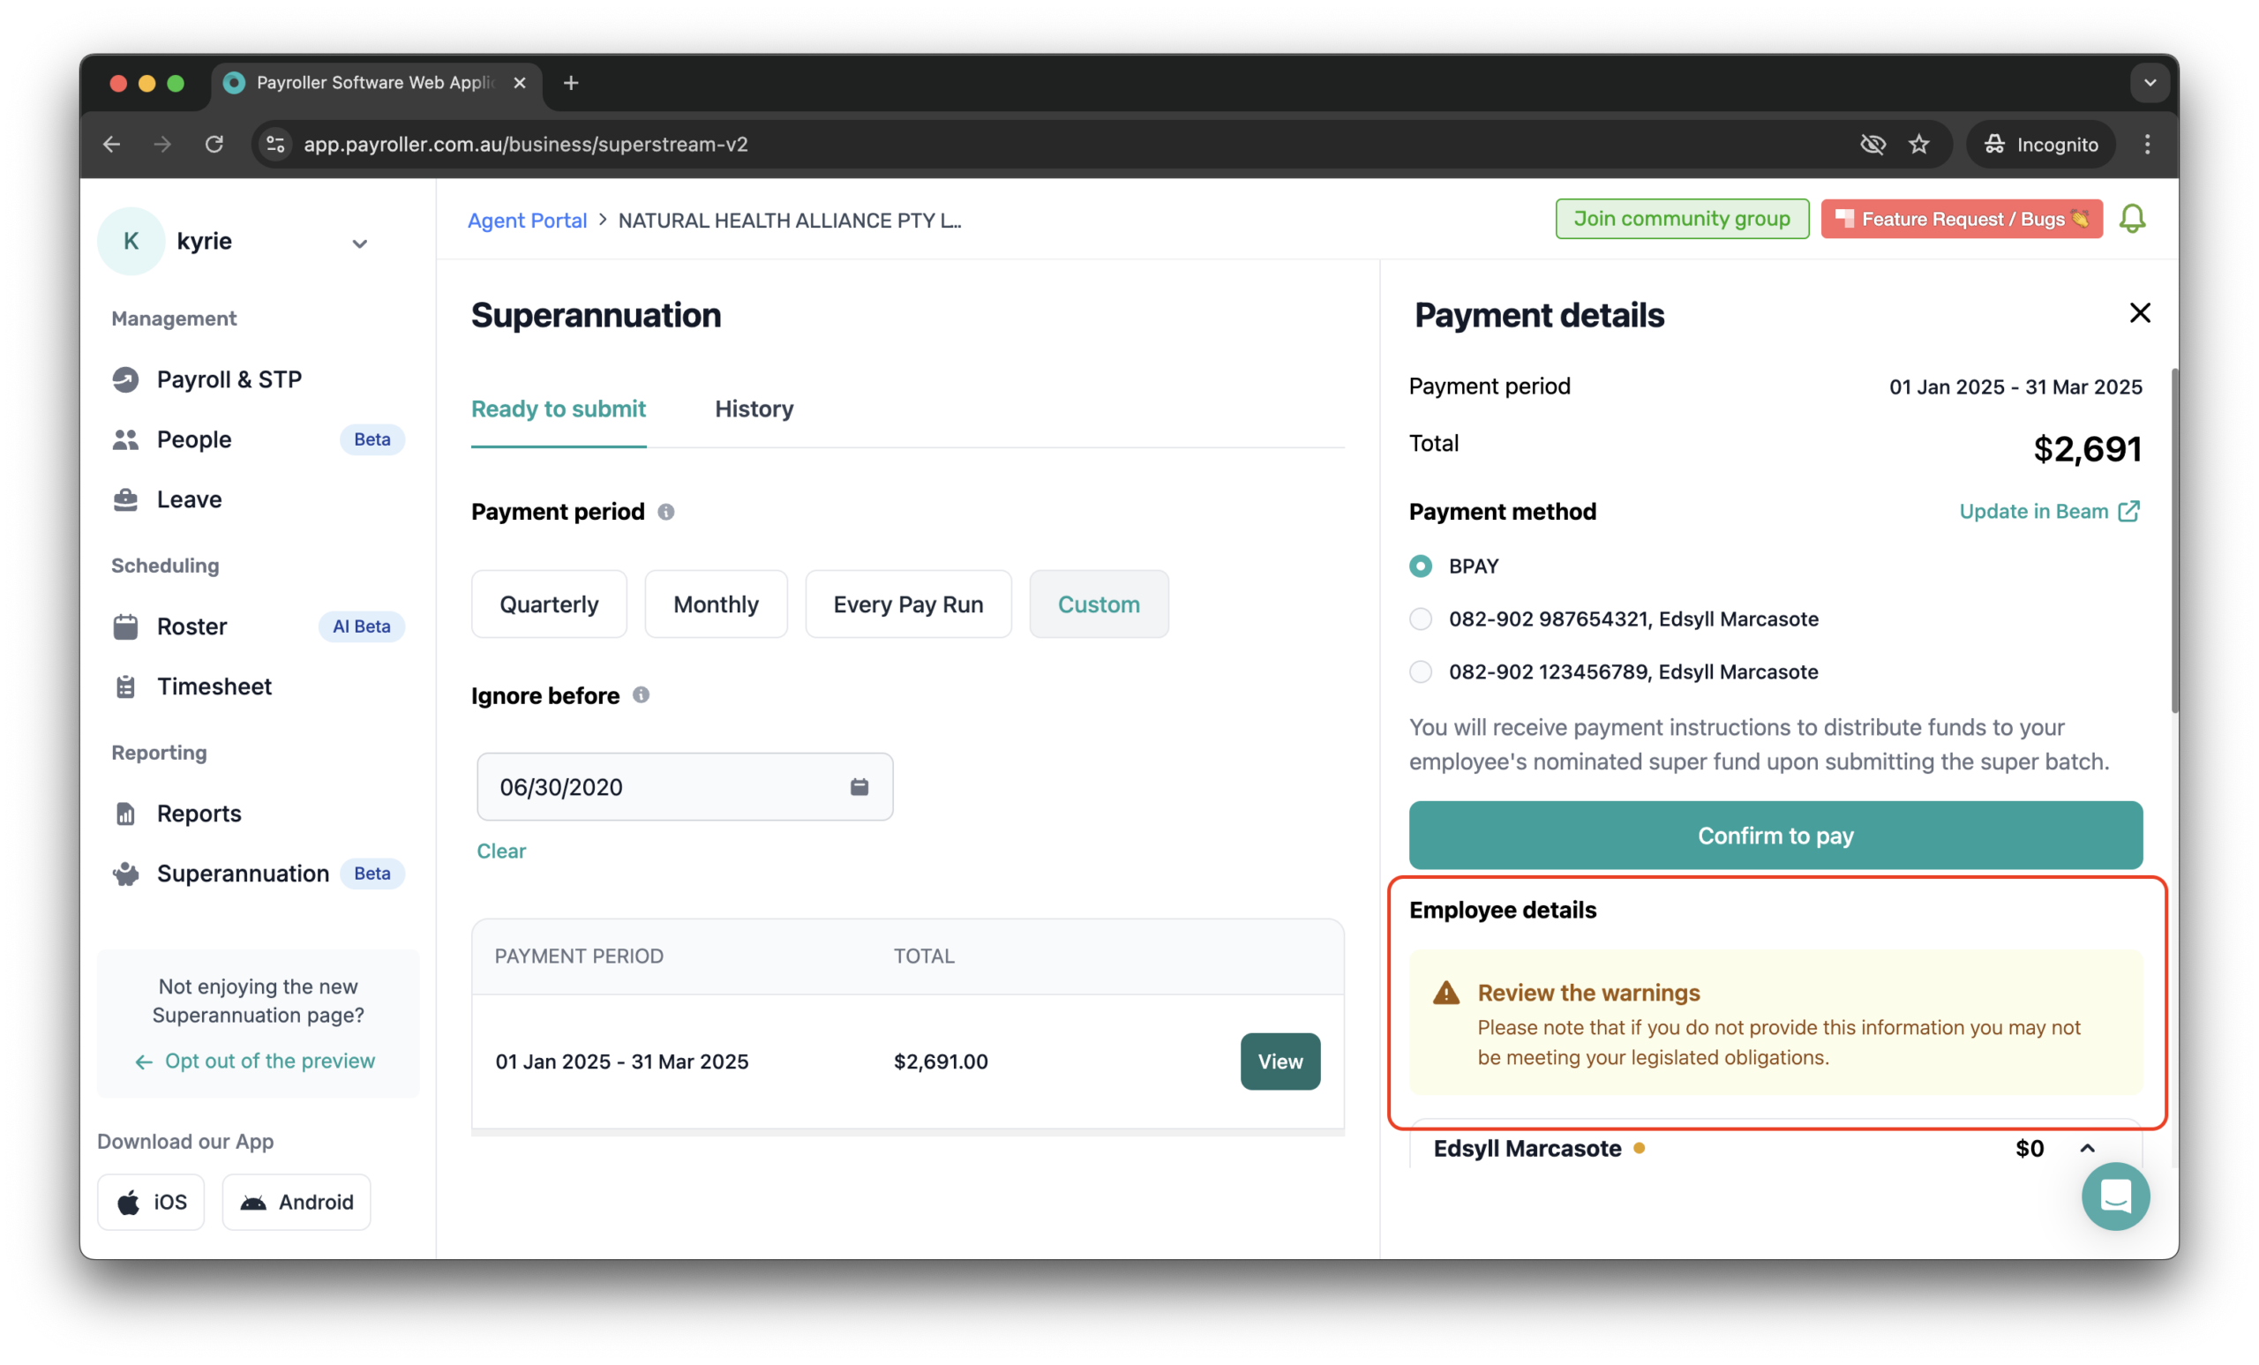Choose account 082-902 123456789, Edsyll Marcasote

[x=1420, y=671]
